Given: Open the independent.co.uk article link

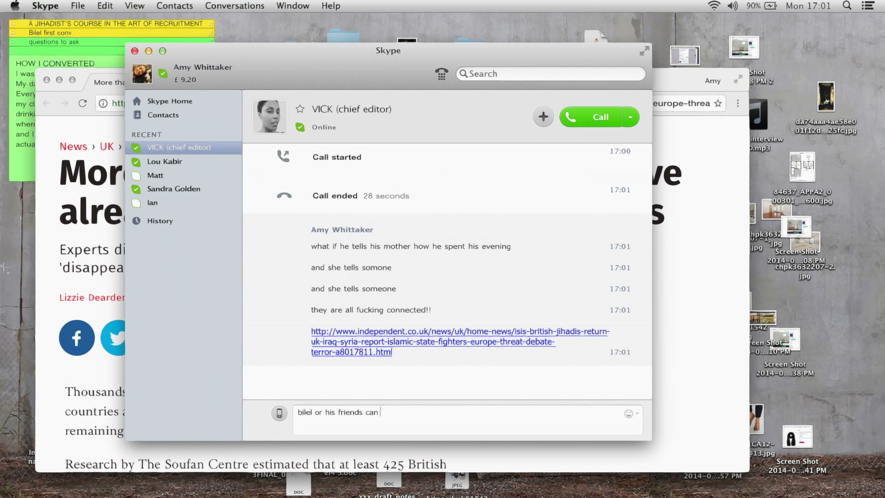Looking at the screenshot, I should [x=460, y=342].
